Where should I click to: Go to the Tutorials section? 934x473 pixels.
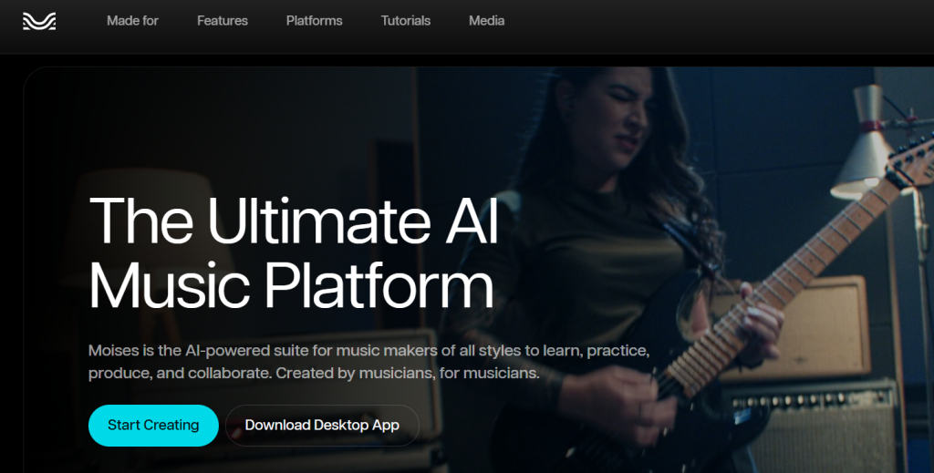(406, 21)
